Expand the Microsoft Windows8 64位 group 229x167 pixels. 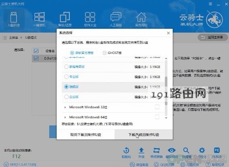pos(65,118)
